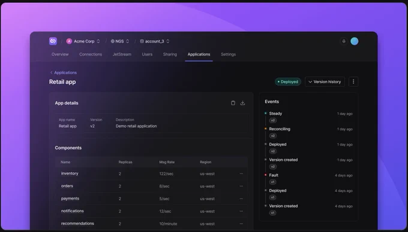
Task: Click the Msg Rate column header
Action: tap(167, 162)
